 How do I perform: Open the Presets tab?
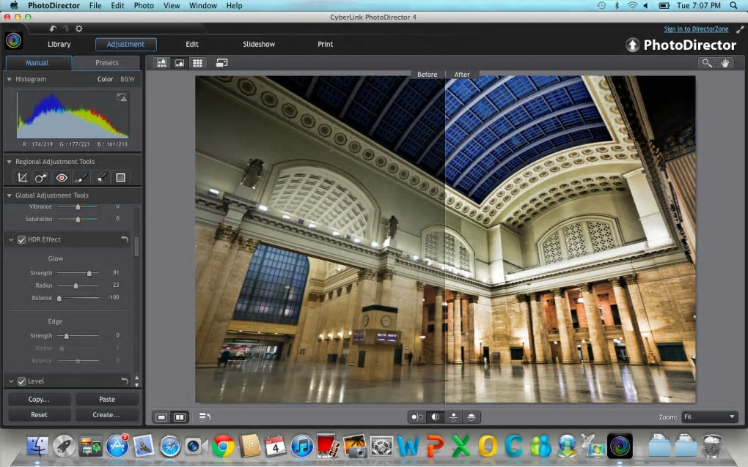106,63
